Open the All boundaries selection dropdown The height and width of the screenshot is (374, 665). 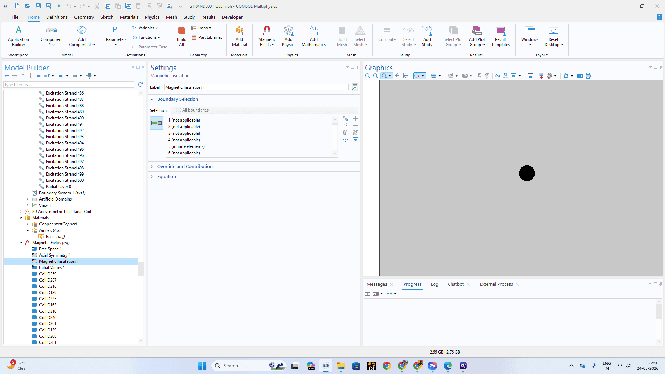[265, 110]
